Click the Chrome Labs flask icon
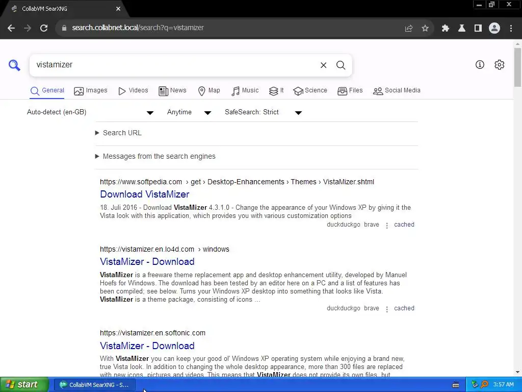This screenshot has width=522, height=392. click(x=462, y=29)
